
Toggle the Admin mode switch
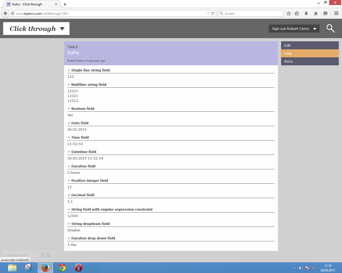[x=41, y=255]
